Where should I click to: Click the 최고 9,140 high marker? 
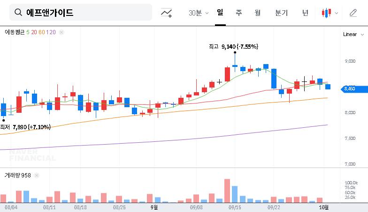233,46
